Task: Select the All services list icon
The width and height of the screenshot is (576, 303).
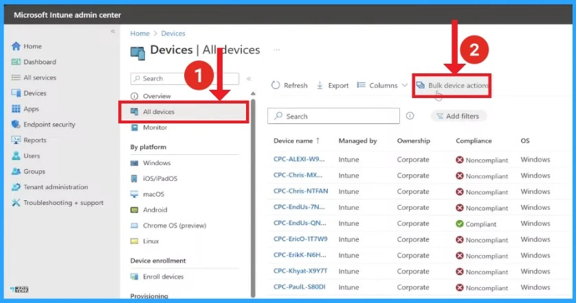Action: pos(16,77)
